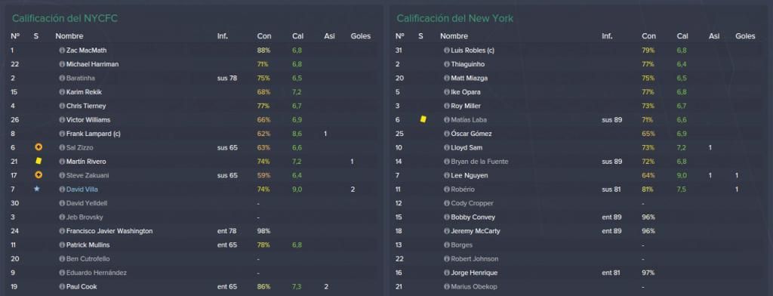
Task: Select Jorge Henrique substitute row
Action: point(580,273)
